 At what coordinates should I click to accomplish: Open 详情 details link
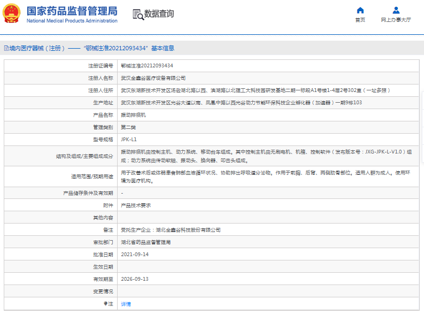pos(126,304)
